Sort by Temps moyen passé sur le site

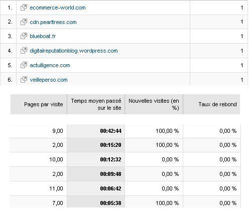coord(96,104)
